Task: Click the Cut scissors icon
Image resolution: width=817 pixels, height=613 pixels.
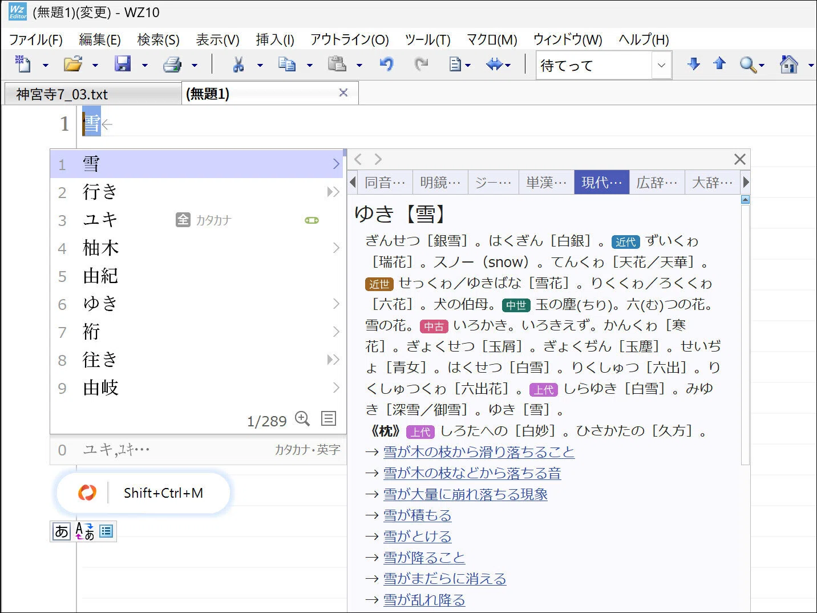Action: pos(238,64)
